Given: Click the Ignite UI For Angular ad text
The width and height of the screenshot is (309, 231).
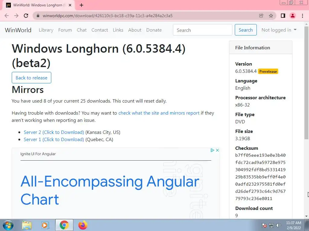Looking at the screenshot, I should (38, 154).
